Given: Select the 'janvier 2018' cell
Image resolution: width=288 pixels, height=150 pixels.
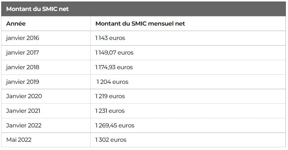Looking at the screenshot, I should [23, 67].
